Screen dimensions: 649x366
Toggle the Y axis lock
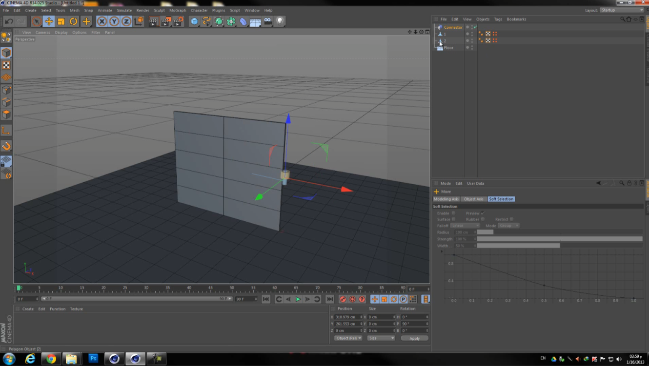pyautogui.click(x=114, y=21)
